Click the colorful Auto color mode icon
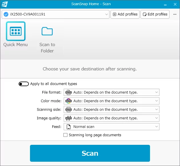 pyautogui.click(x=69, y=101)
